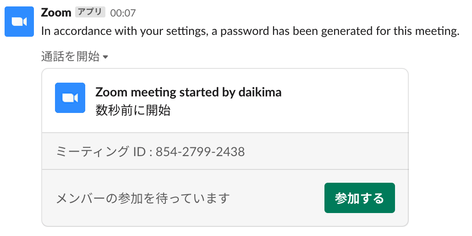The width and height of the screenshot is (472, 236).
Task: Select the meeting ID number 854-2799-2438
Action: click(x=200, y=152)
